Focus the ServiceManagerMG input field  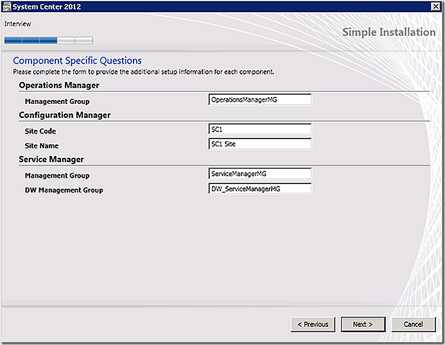pyautogui.click(x=260, y=174)
